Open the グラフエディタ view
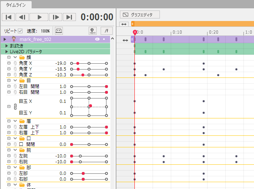254x189 pixels. click(140, 15)
